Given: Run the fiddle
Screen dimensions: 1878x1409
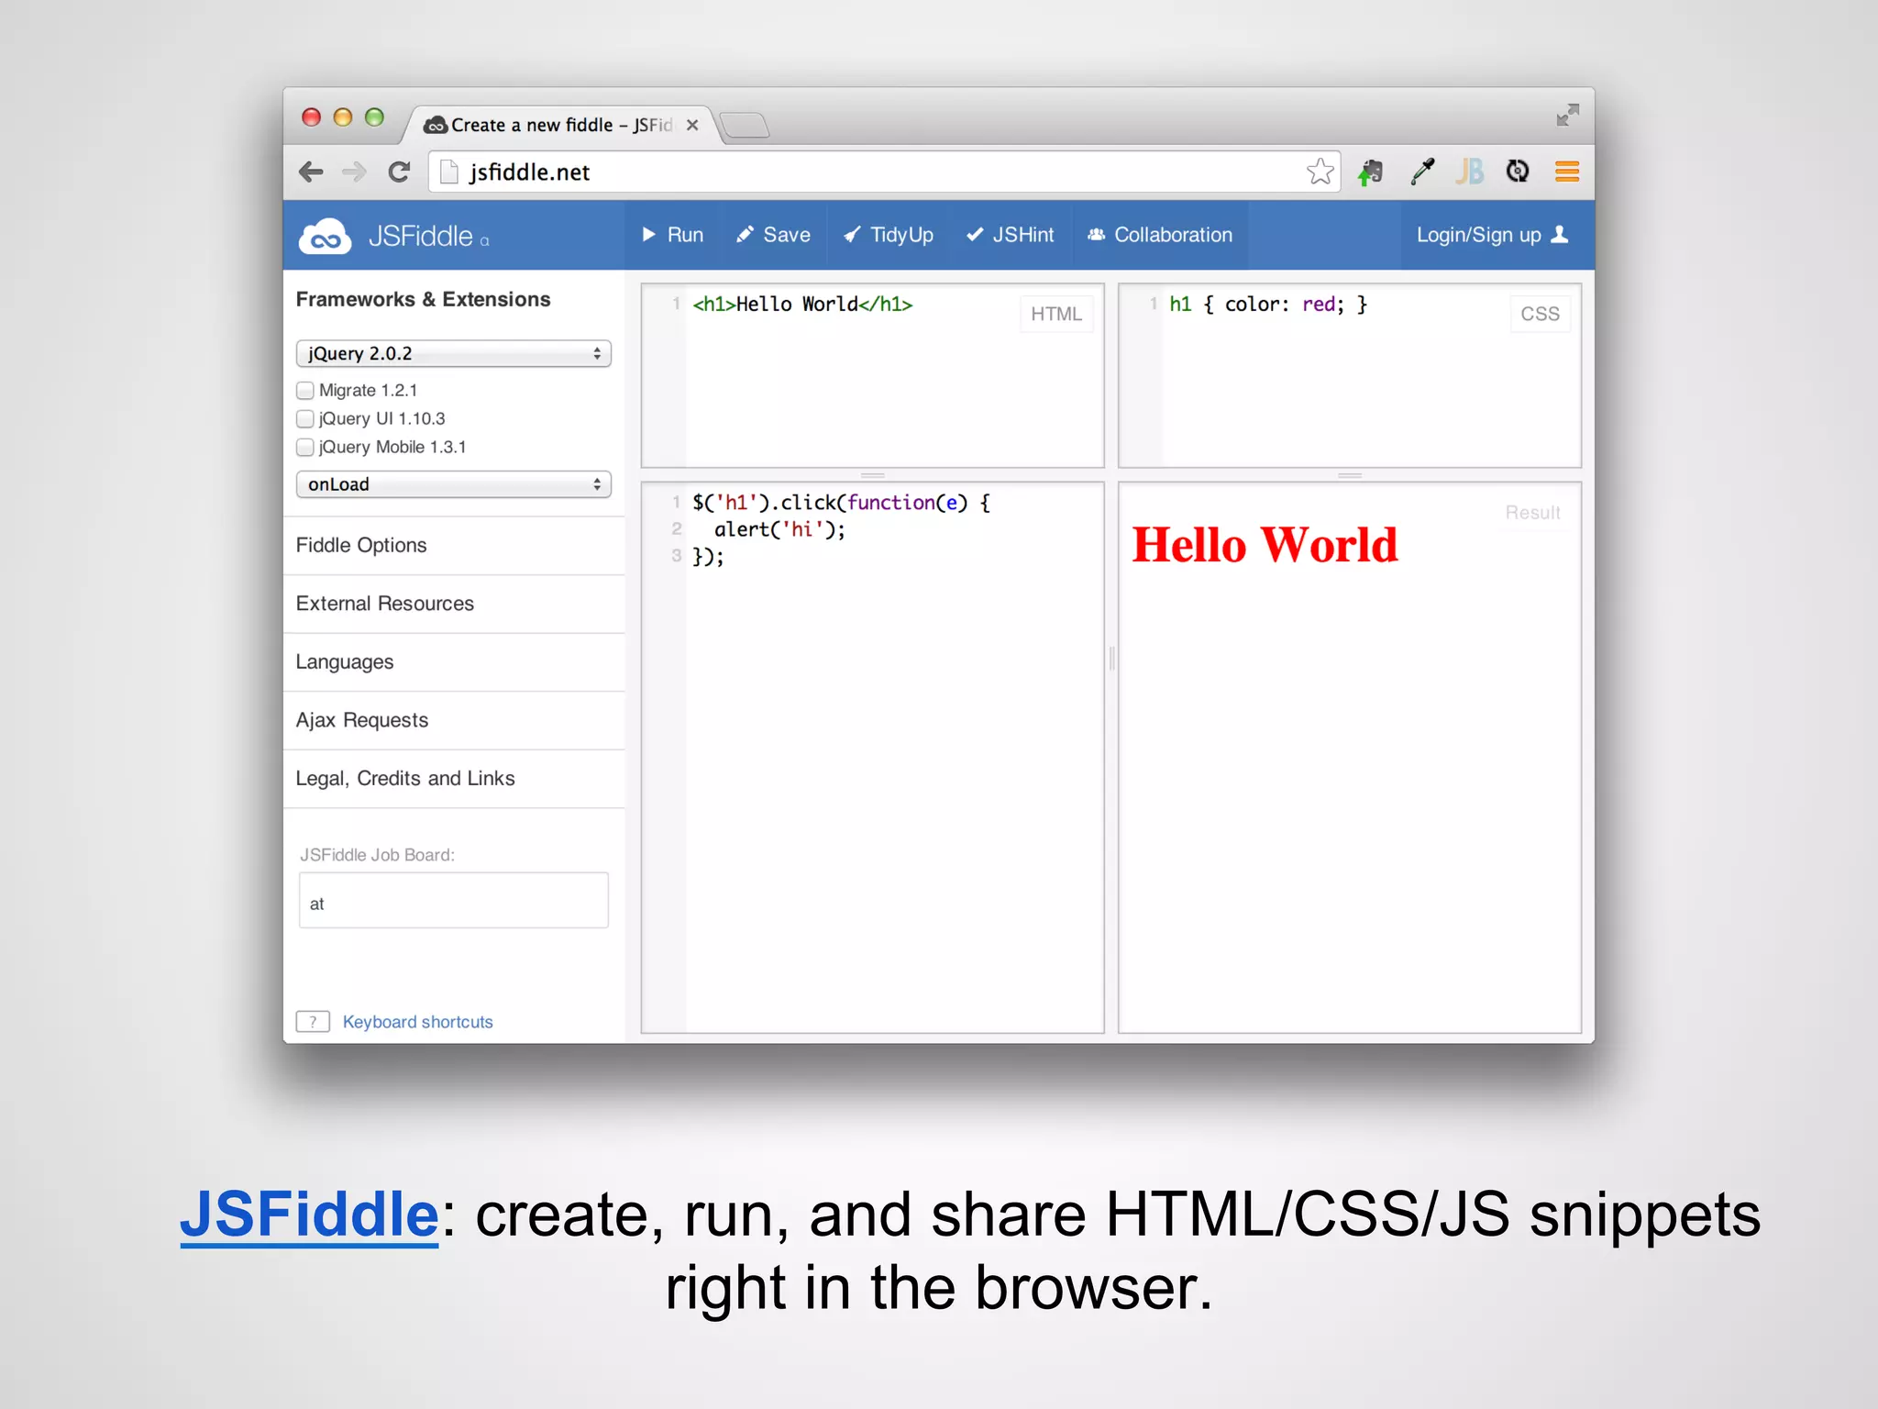Looking at the screenshot, I should 673,235.
